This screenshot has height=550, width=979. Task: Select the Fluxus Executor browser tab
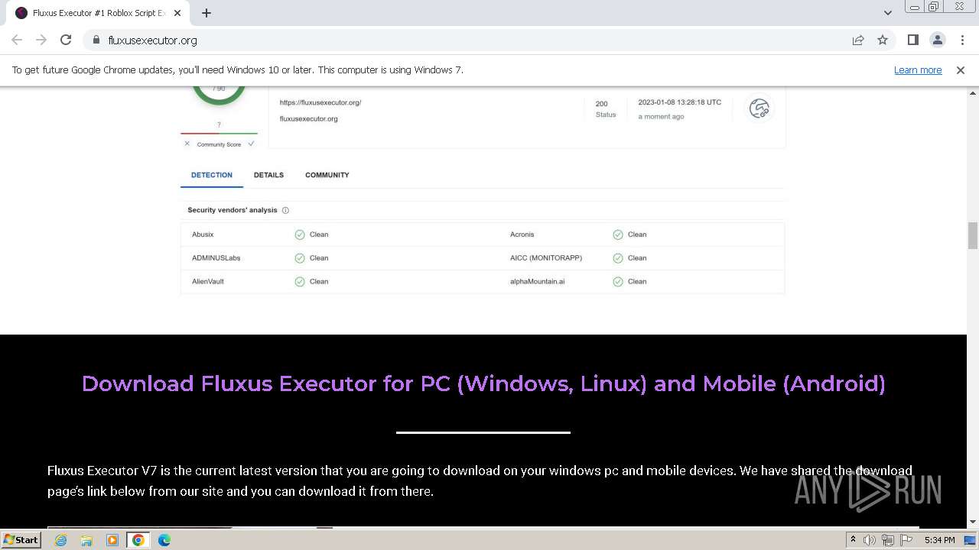point(98,13)
